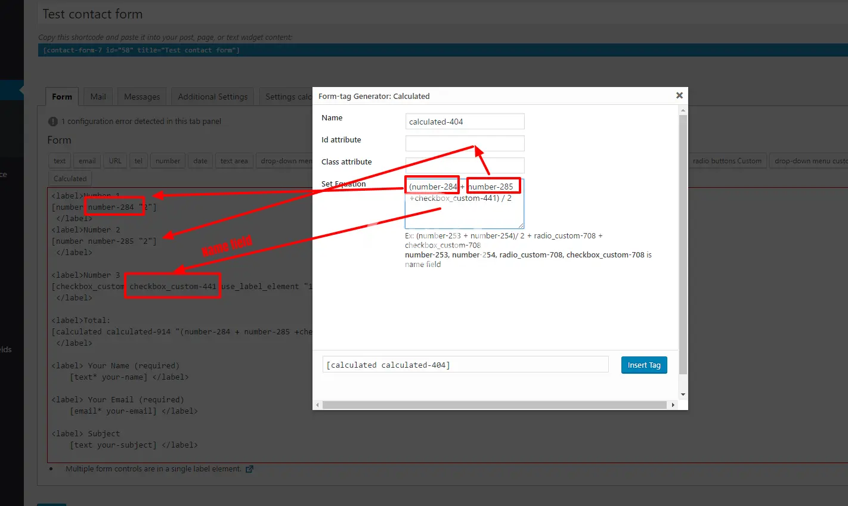
Task: Click the dialog scrollbar down arrow
Action: 683,395
